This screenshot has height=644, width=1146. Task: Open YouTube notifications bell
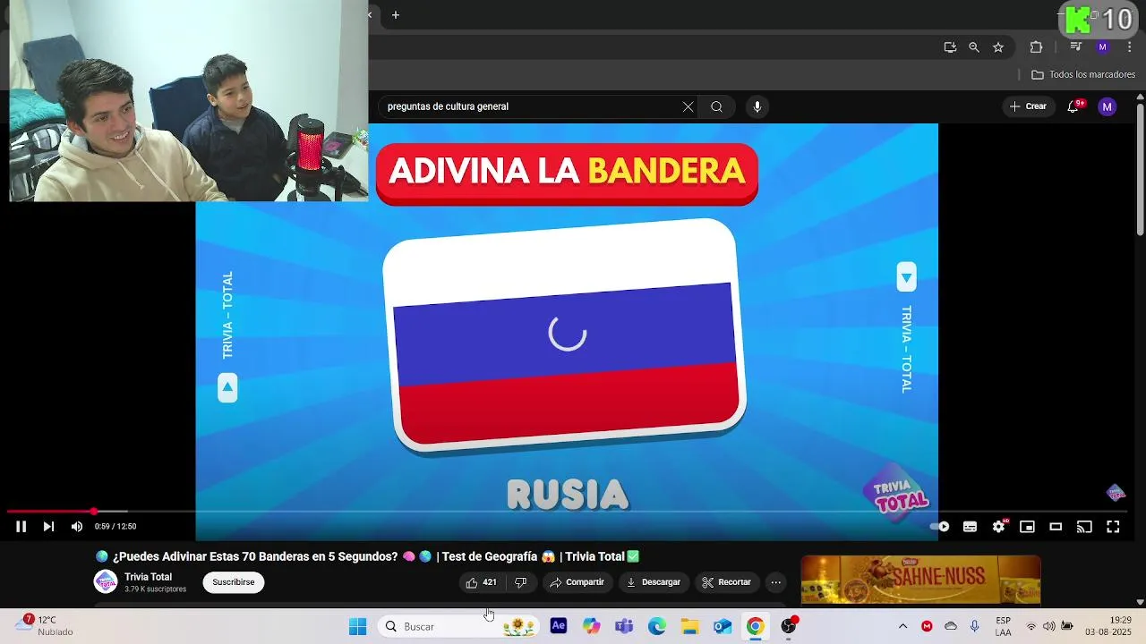(1073, 106)
